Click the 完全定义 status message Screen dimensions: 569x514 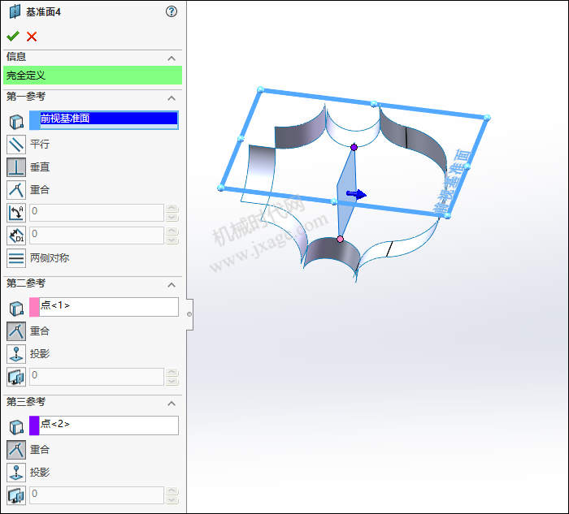click(93, 76)
